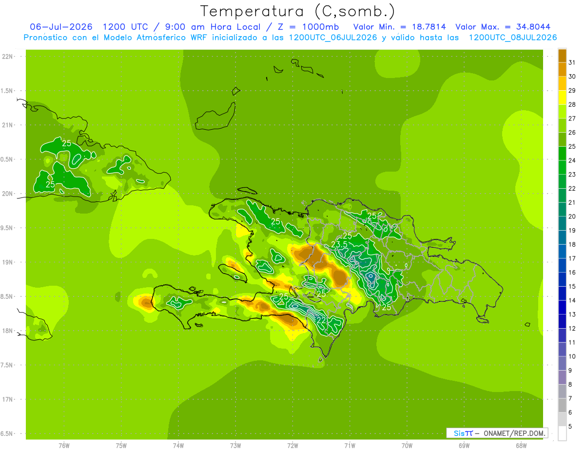The width and height of the screenshot is (585, 452).
Task: Click the colorbar legend value "13"
Action: click(572, 314)
